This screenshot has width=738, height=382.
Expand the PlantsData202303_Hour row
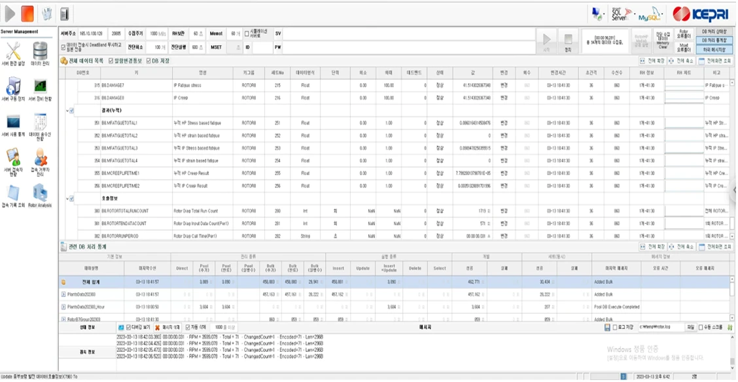[x=63, y=307]
